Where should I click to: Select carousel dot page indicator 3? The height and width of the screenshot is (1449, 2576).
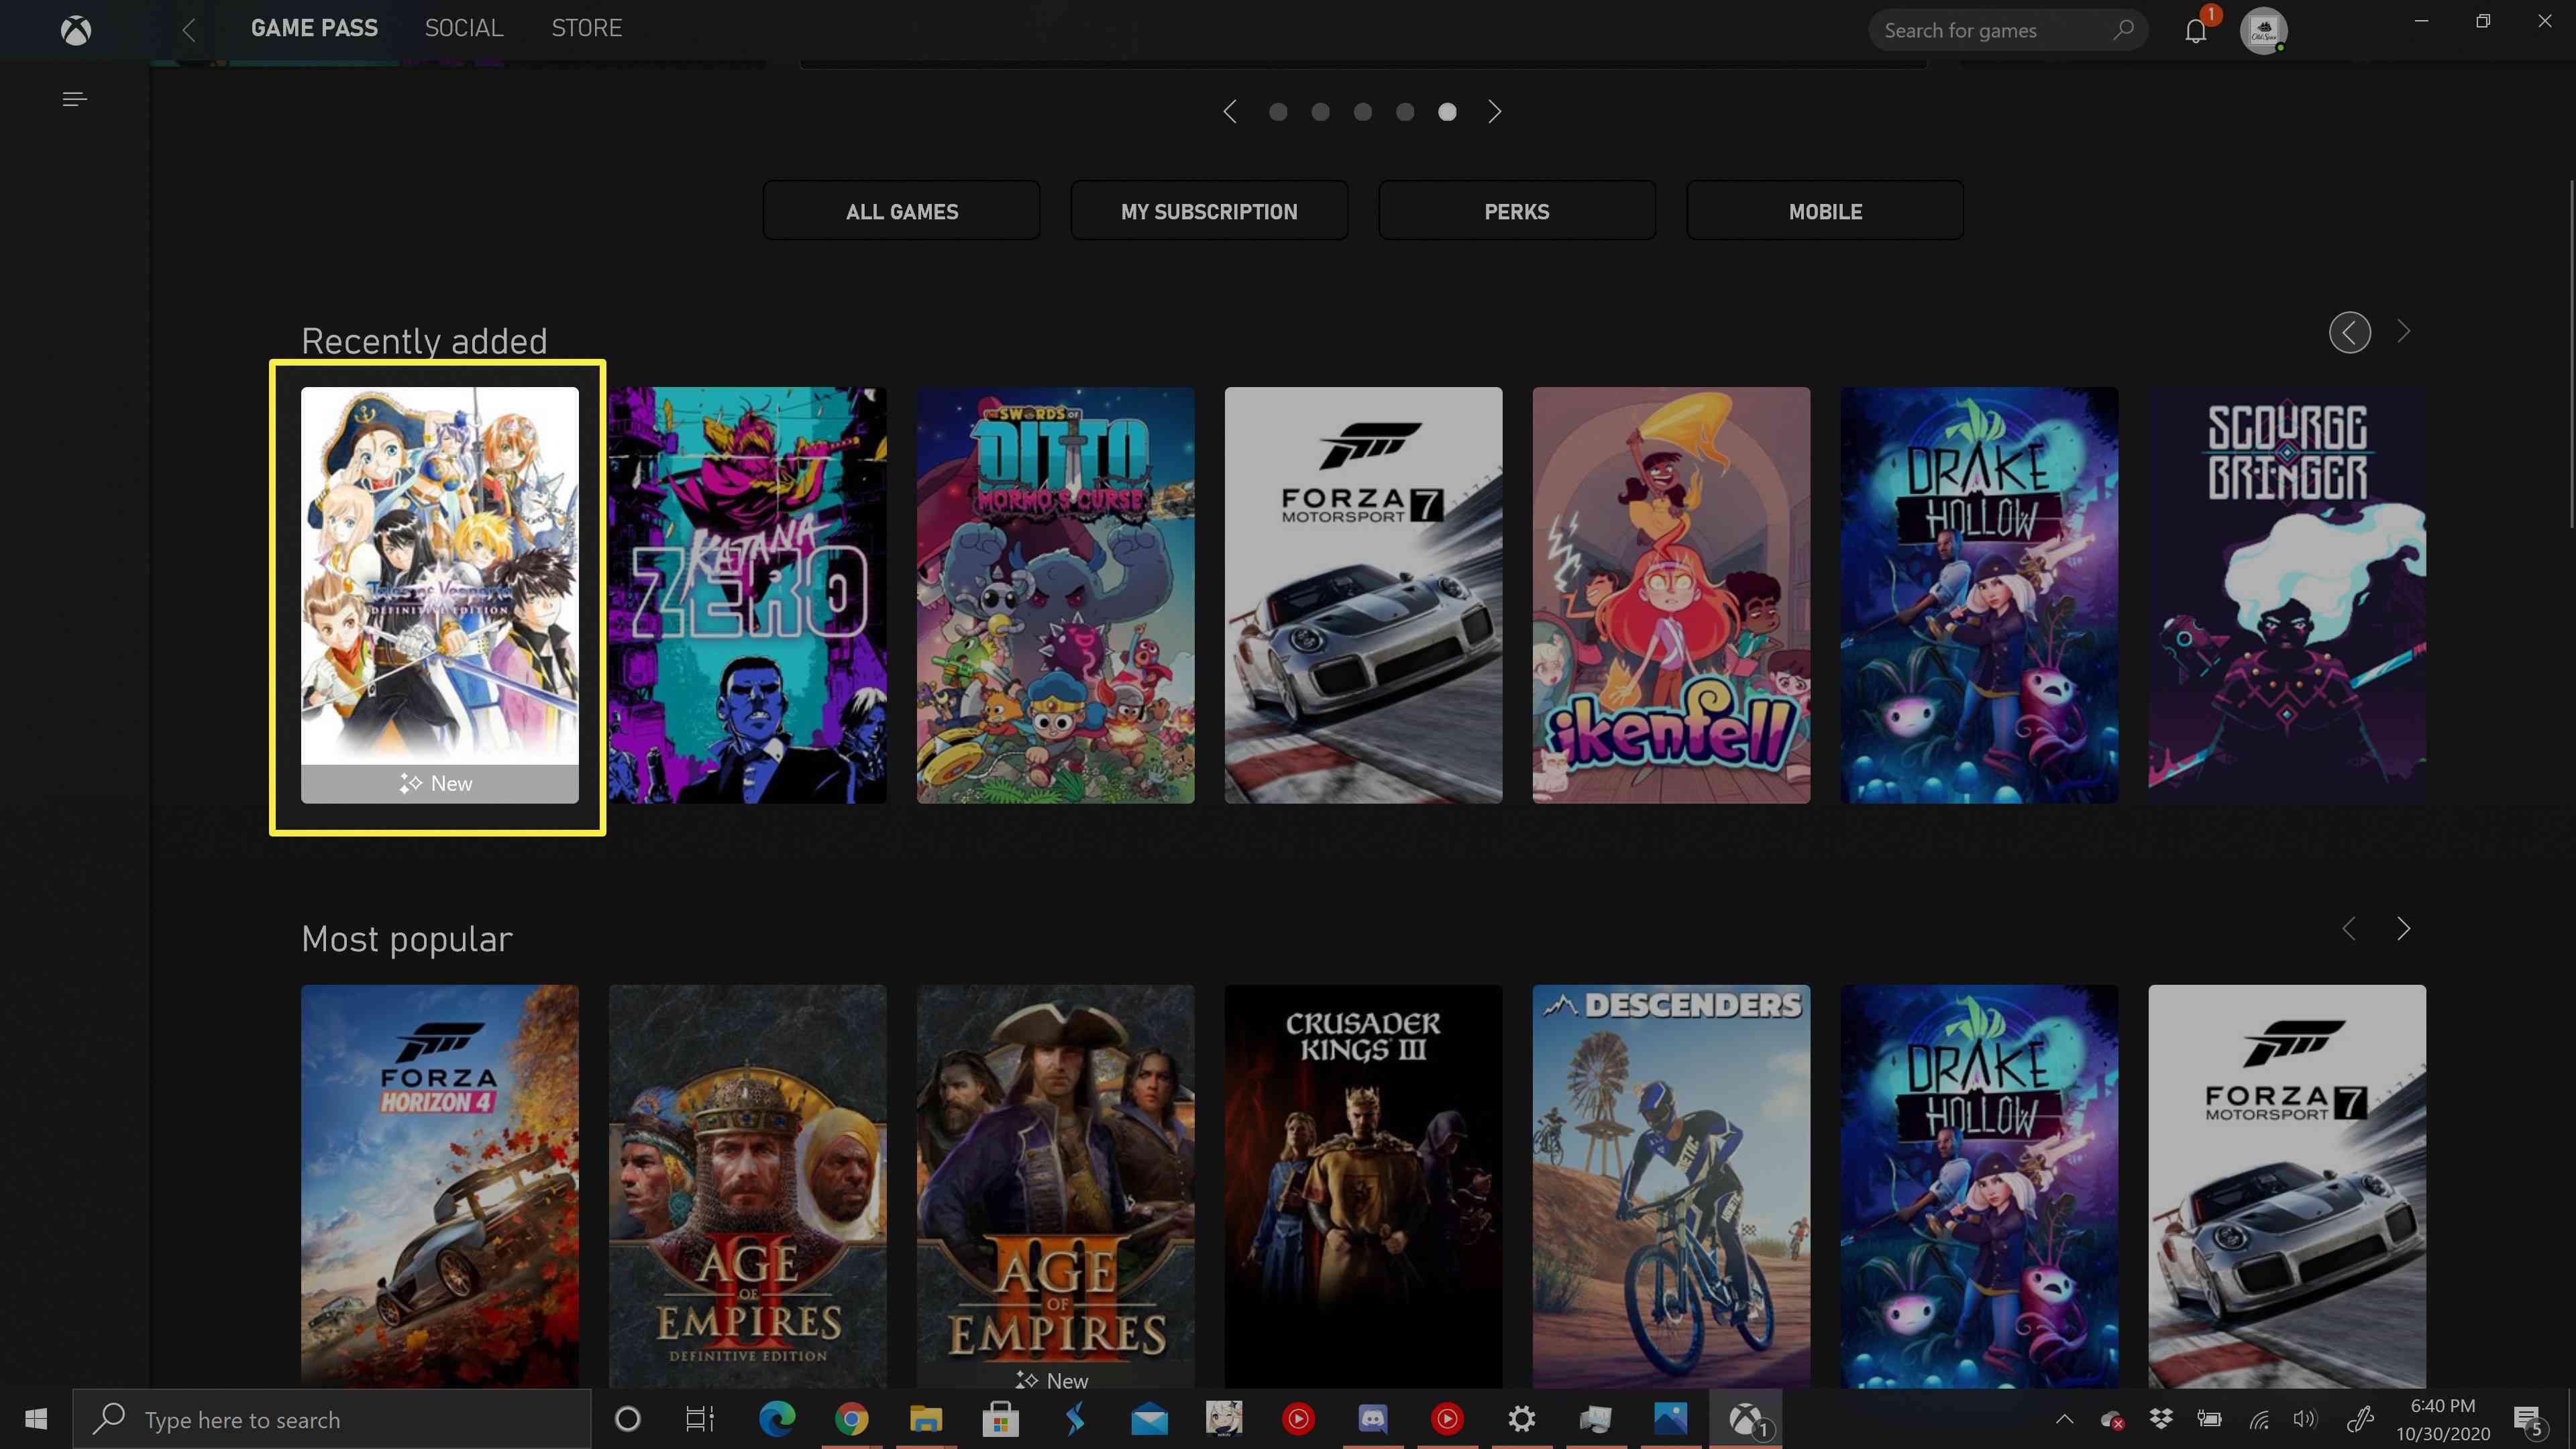pyautogui.click(x=1362, y=110)
